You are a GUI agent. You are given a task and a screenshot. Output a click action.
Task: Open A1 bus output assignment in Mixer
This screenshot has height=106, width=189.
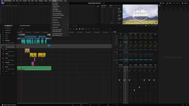click(x=121, y=59)
